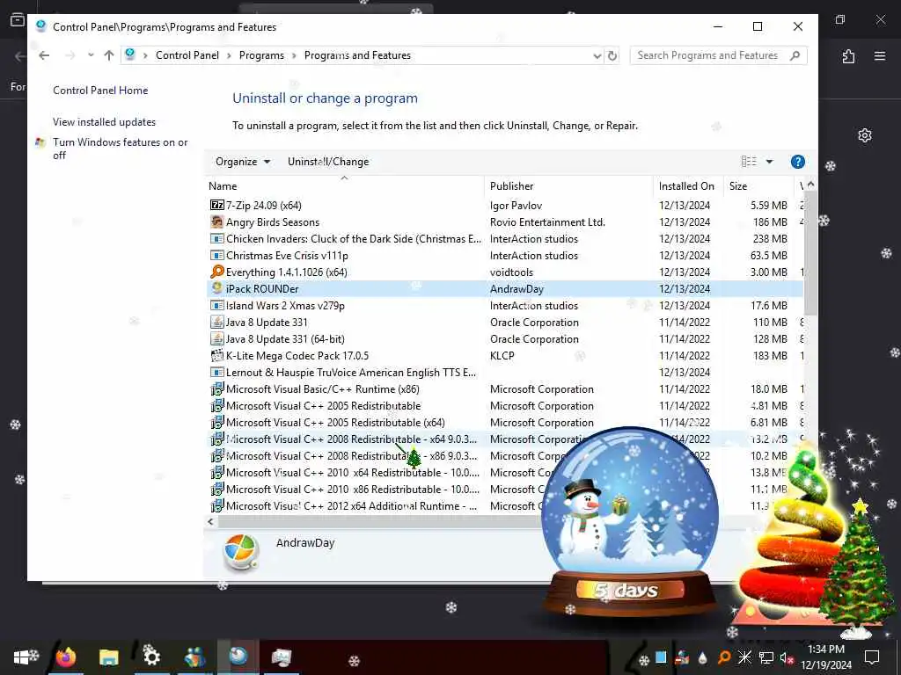Image resolution: width=901 pixels, height=675 pixels.
Task: Click the Control Panel location icon in the address bar
Action: tap(130, 54)
